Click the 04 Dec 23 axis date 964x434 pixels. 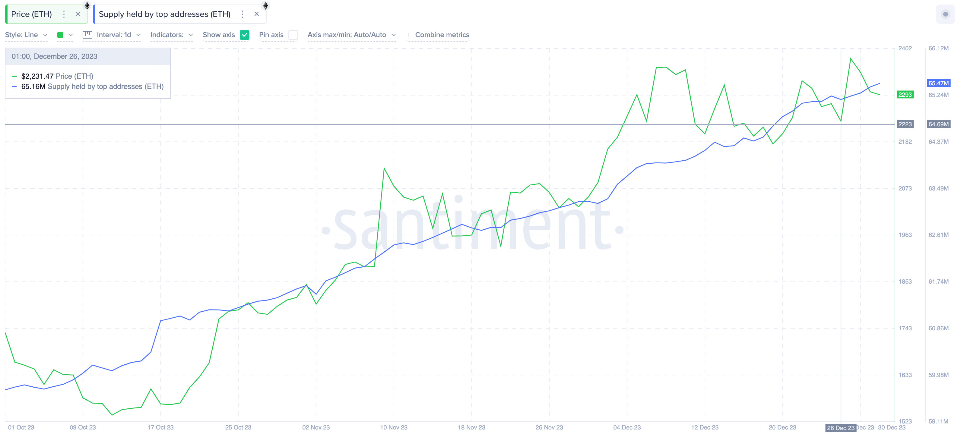(x=627, y=427)
